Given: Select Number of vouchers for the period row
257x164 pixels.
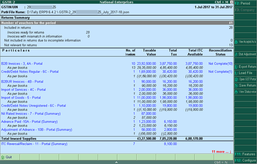Looking at the screenshot, I should [117, 23].
